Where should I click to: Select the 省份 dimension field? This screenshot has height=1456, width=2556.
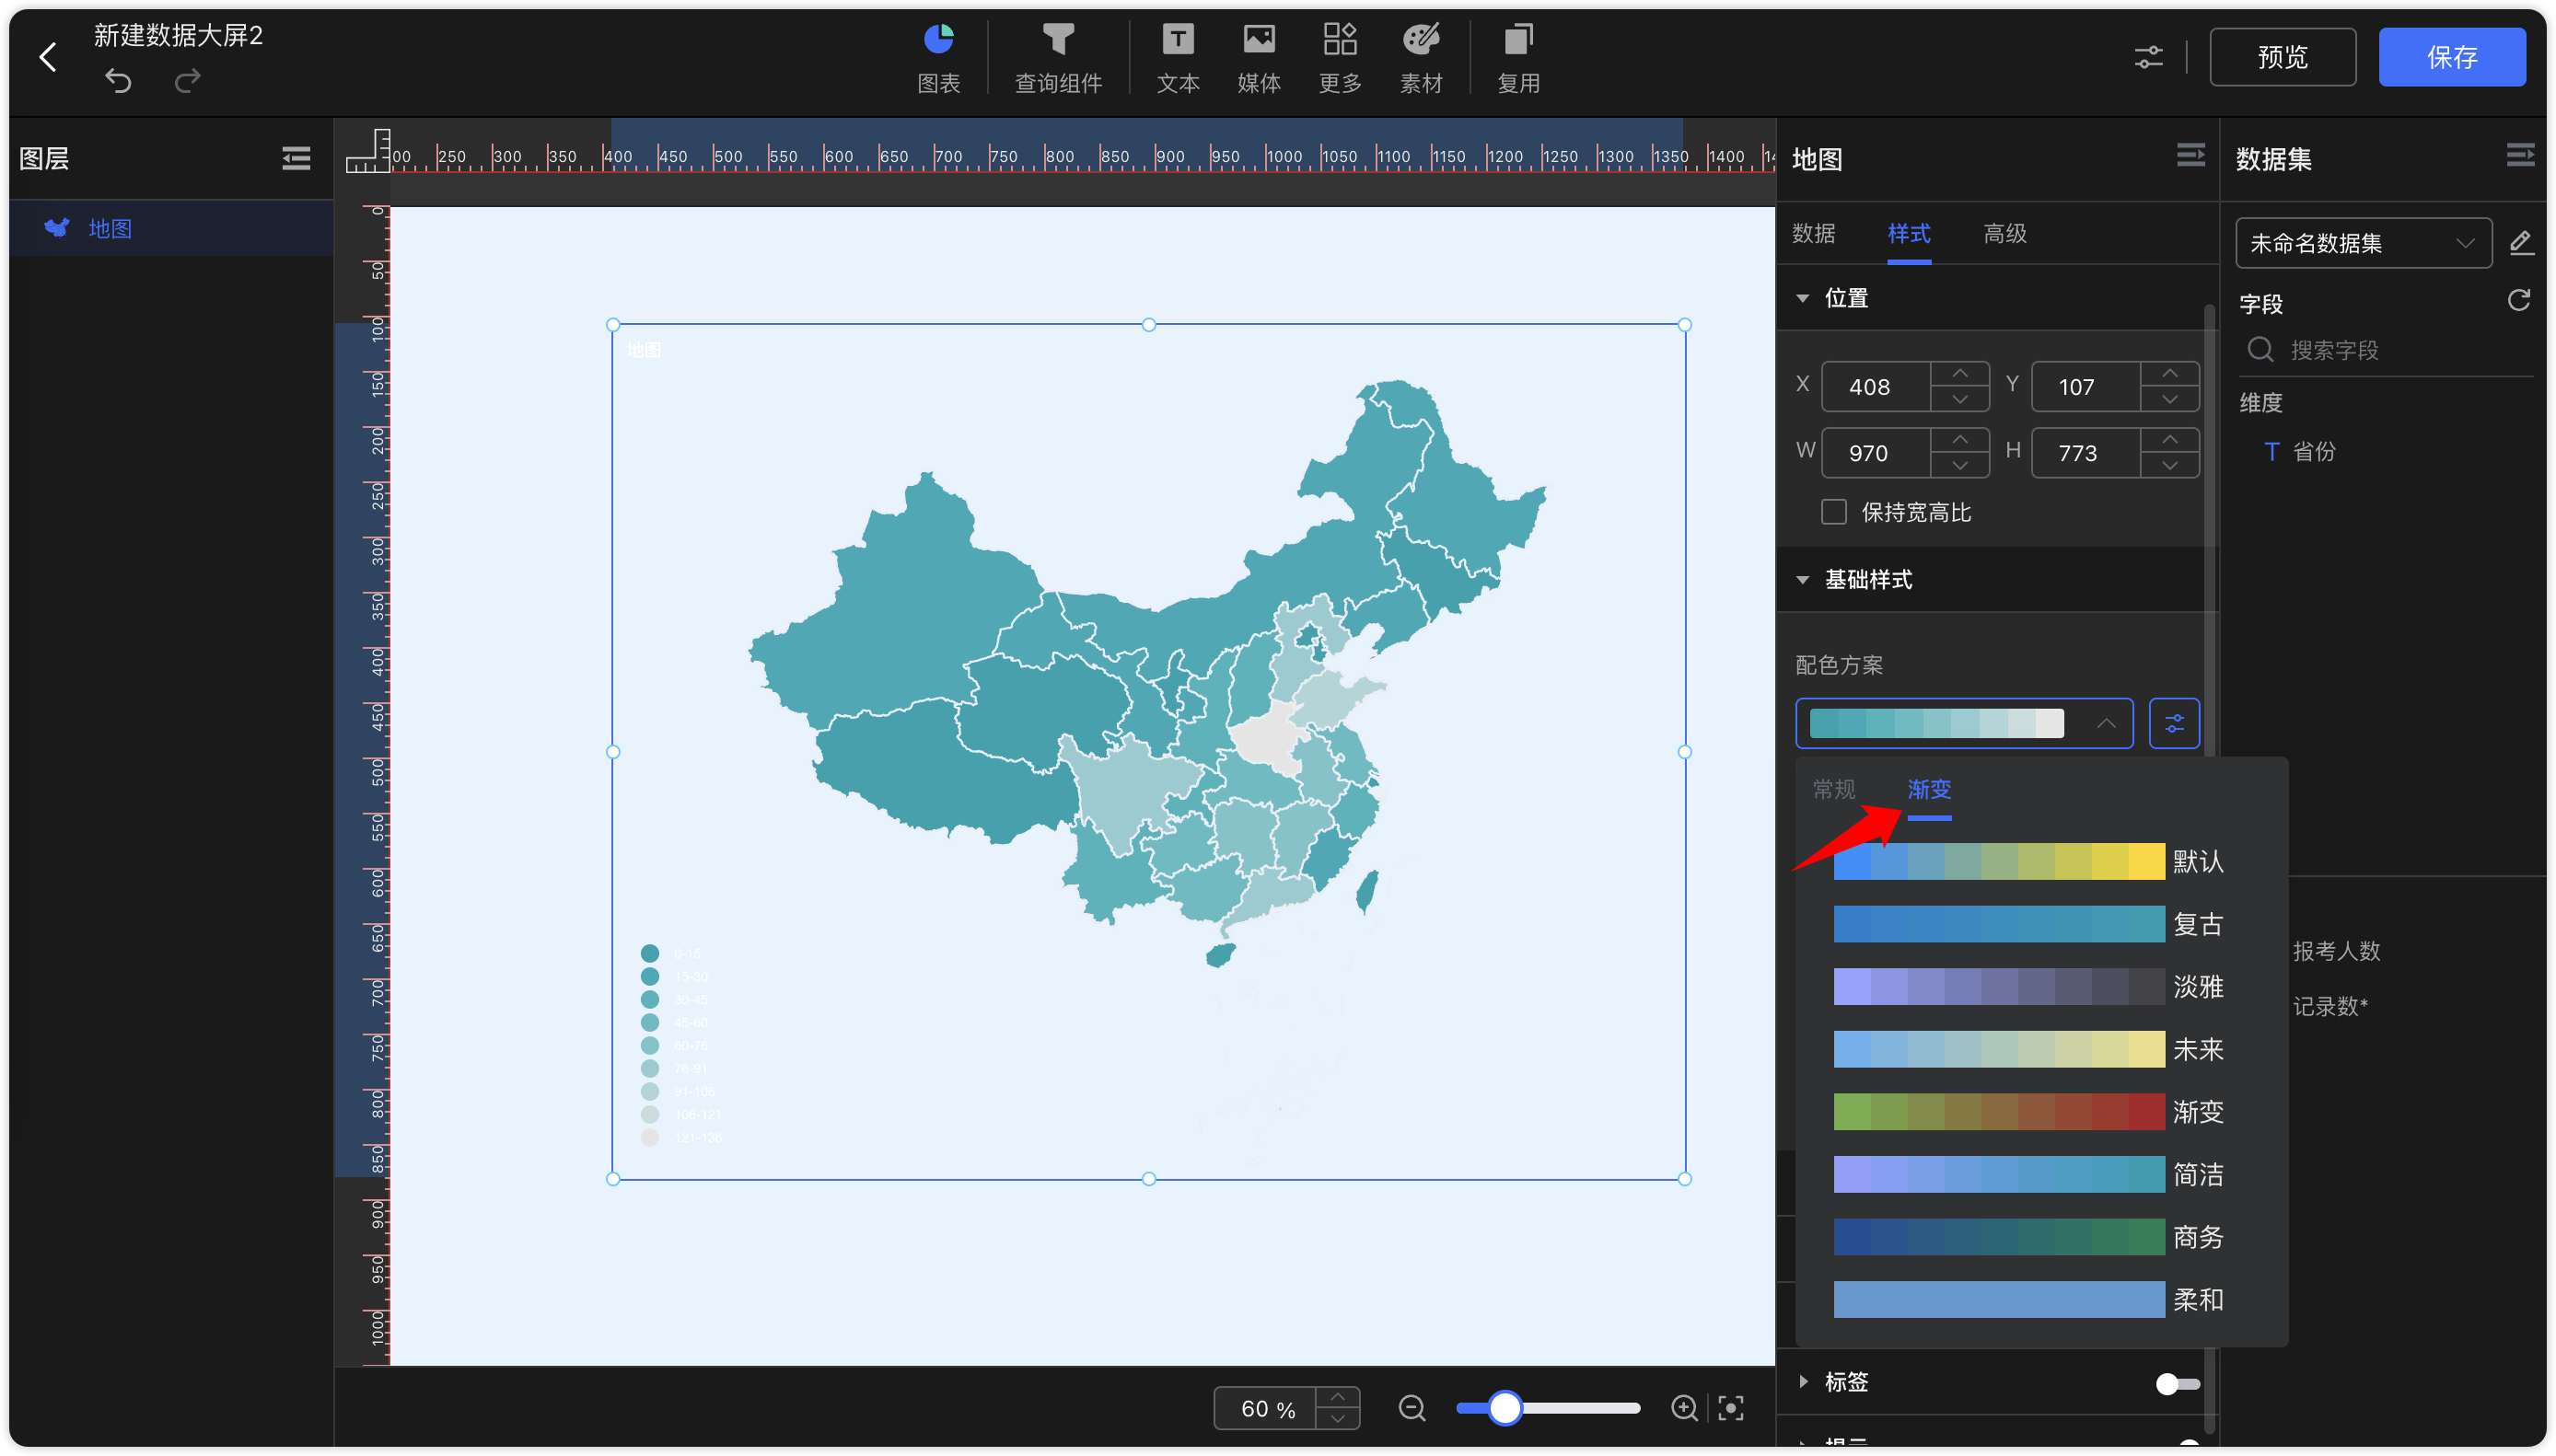pos(2313,451)
